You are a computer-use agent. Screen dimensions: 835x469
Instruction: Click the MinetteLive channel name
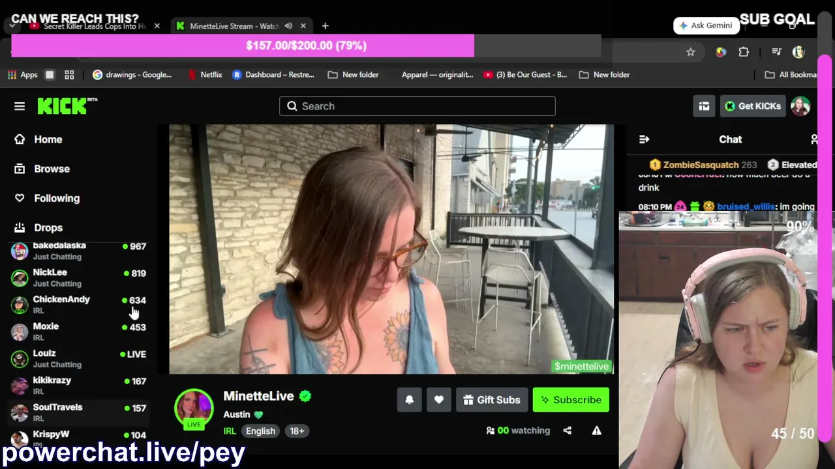[x=258, y=396]
